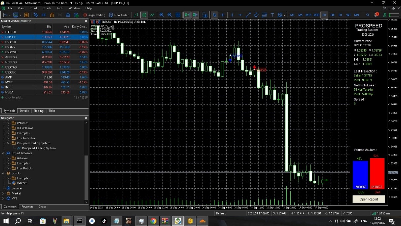Click the blue Buy volume bar
Viewport: 401px width, 226px height.
360,175
